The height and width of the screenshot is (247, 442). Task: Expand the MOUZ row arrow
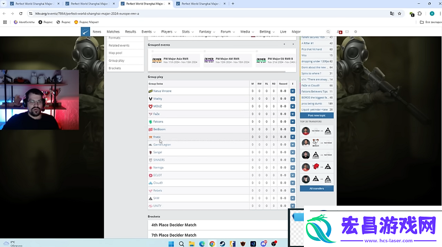(x=293, y=106)
